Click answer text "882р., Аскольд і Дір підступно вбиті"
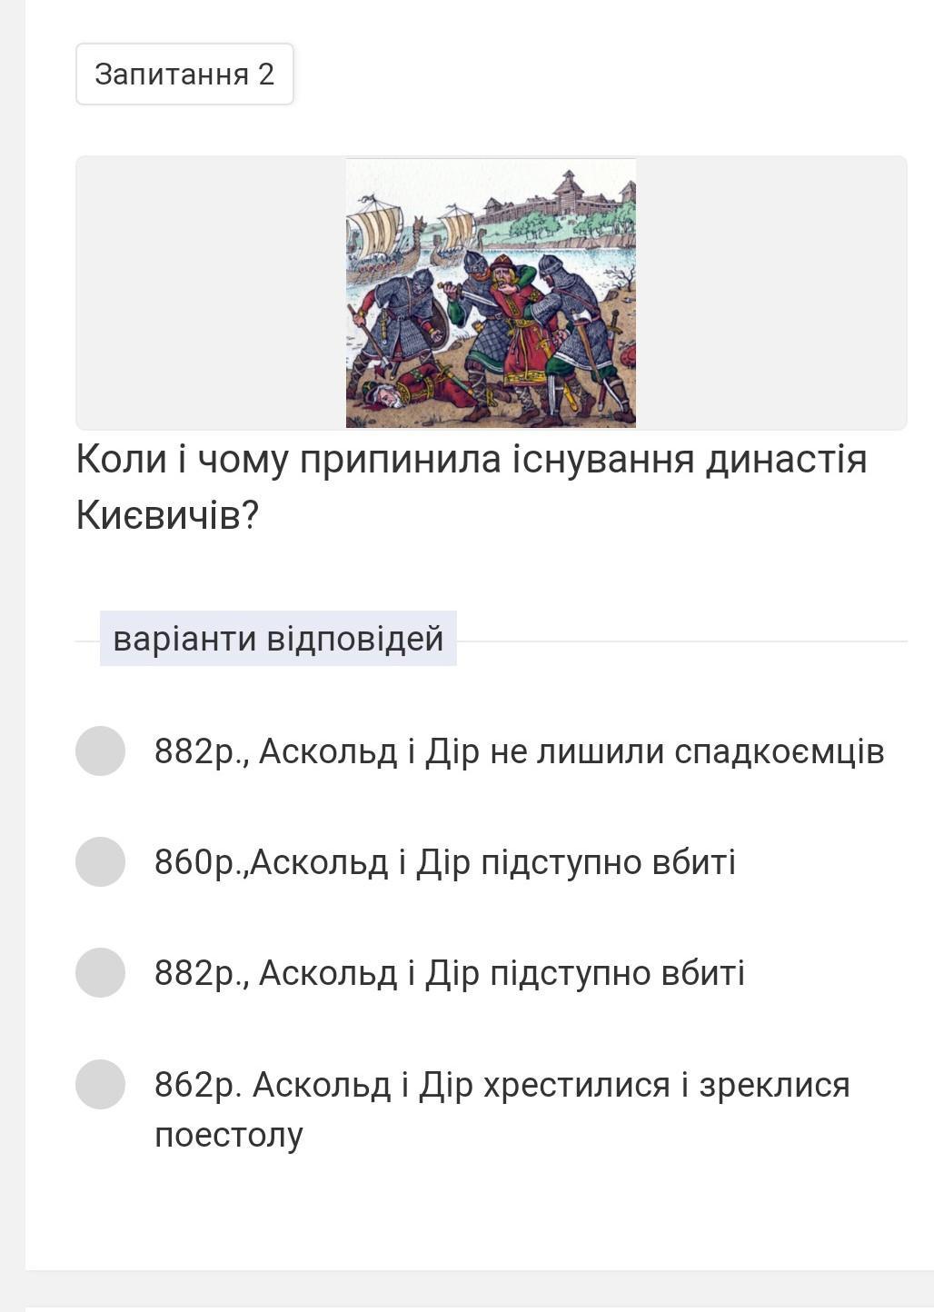934x1312 pixels. point(449,973)
